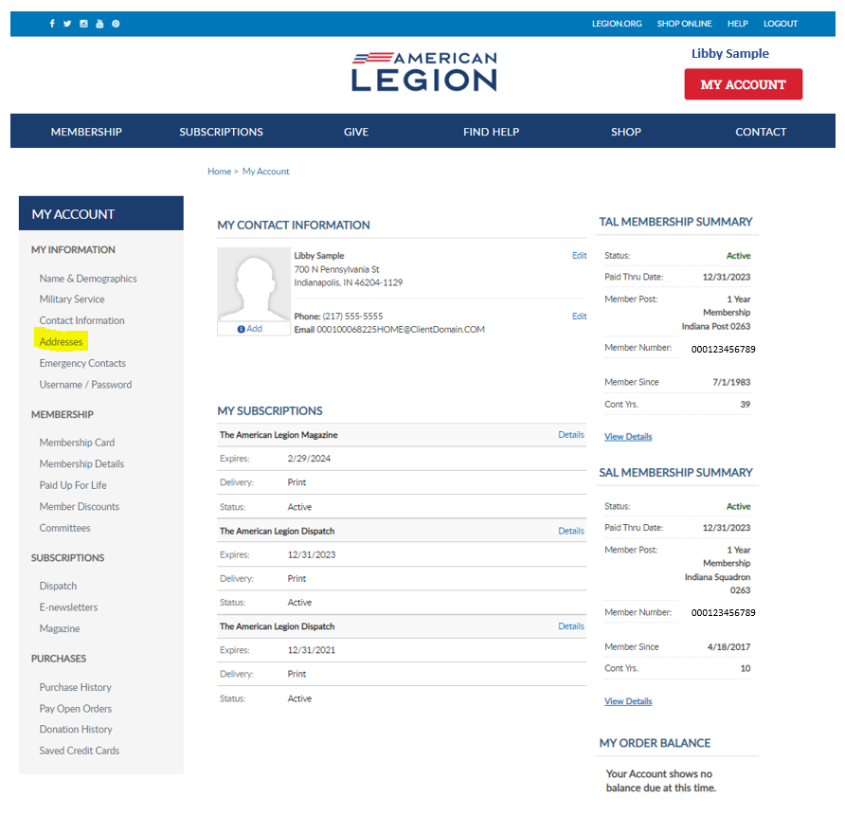Open the American Legion Facebook page
Viewport: 845px width, 815px height.
[52, 23]
